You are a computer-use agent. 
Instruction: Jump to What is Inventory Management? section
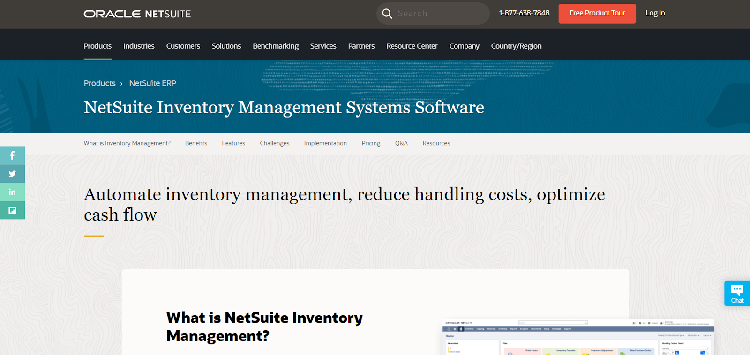pos(127,143)
